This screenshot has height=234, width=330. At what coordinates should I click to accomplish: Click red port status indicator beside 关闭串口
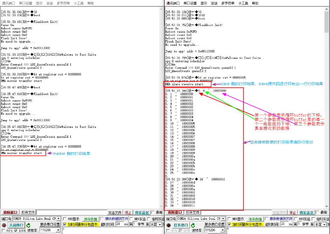click(x=4, y=225)
